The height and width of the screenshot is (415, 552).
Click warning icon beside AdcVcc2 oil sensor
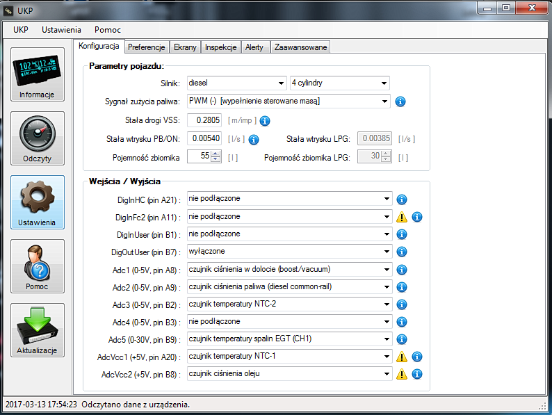[402, 374]
